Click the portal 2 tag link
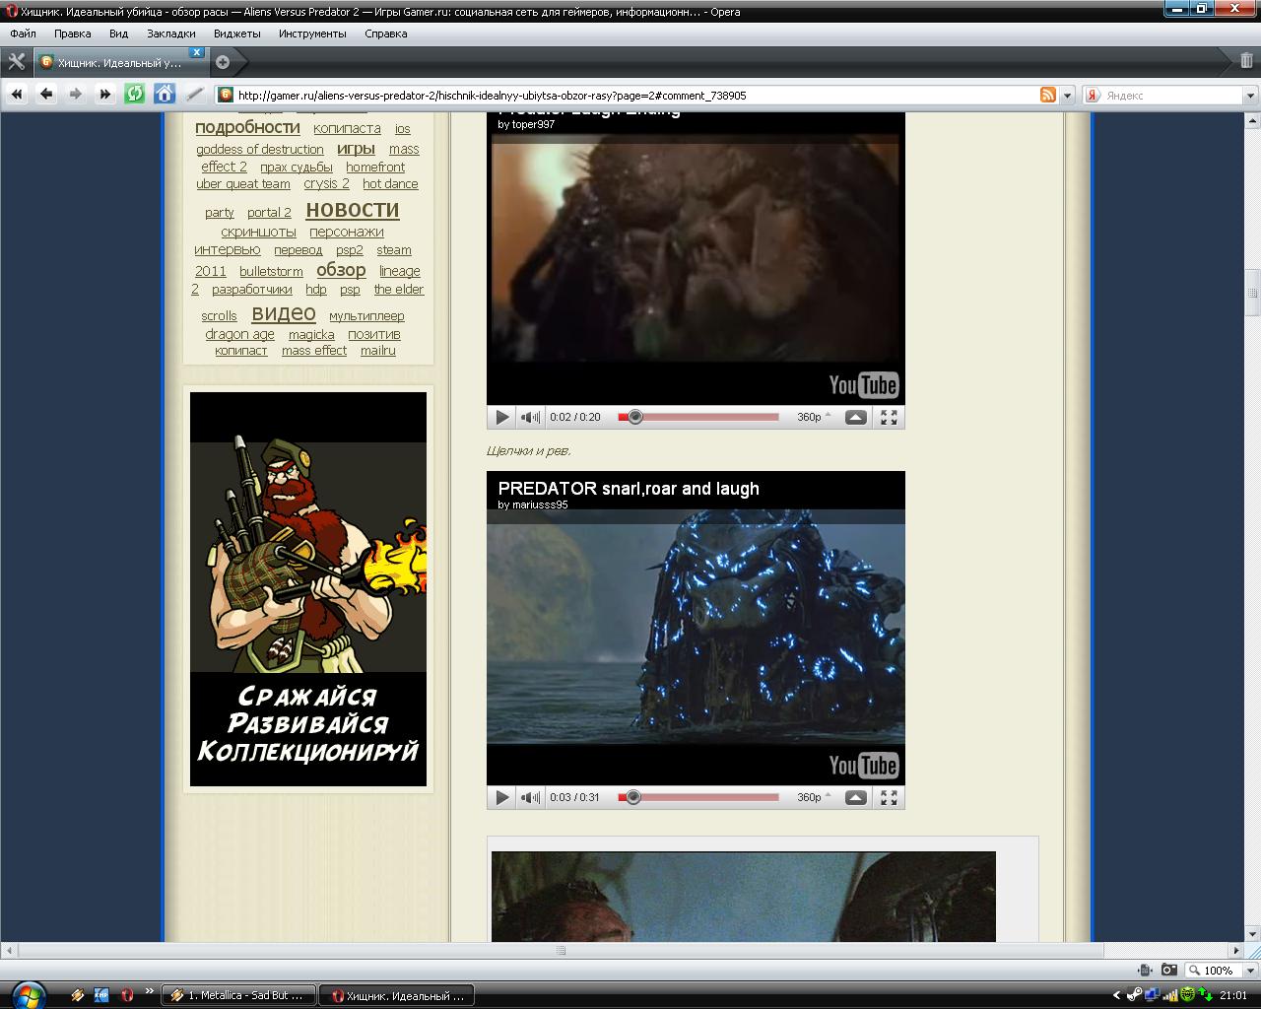 (x=269, y=212)
